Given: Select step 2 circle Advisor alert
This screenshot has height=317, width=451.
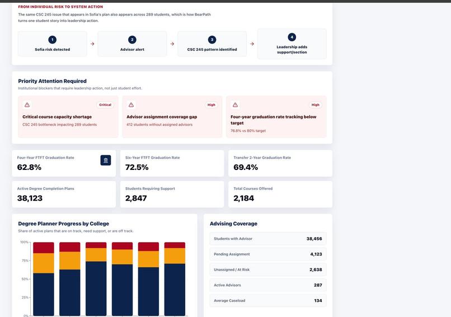Looking at the screenshot, I should [x=132, y=40].
